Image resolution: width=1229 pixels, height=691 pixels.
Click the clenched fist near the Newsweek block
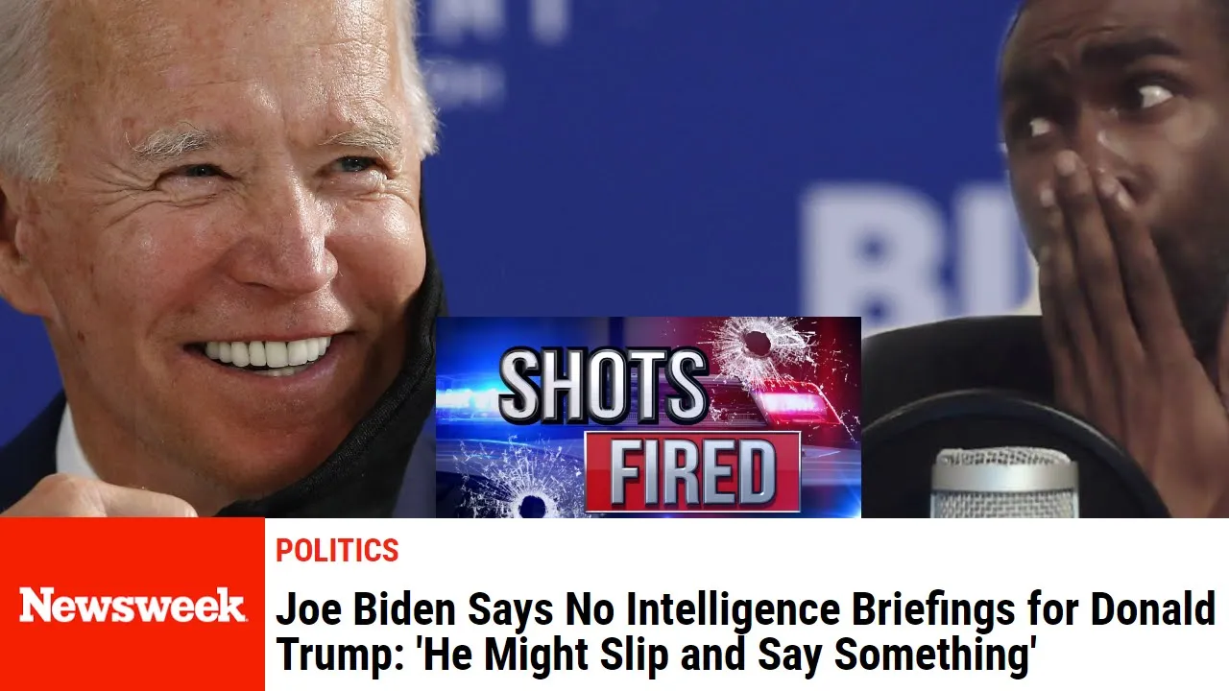(x=96, y=496)
